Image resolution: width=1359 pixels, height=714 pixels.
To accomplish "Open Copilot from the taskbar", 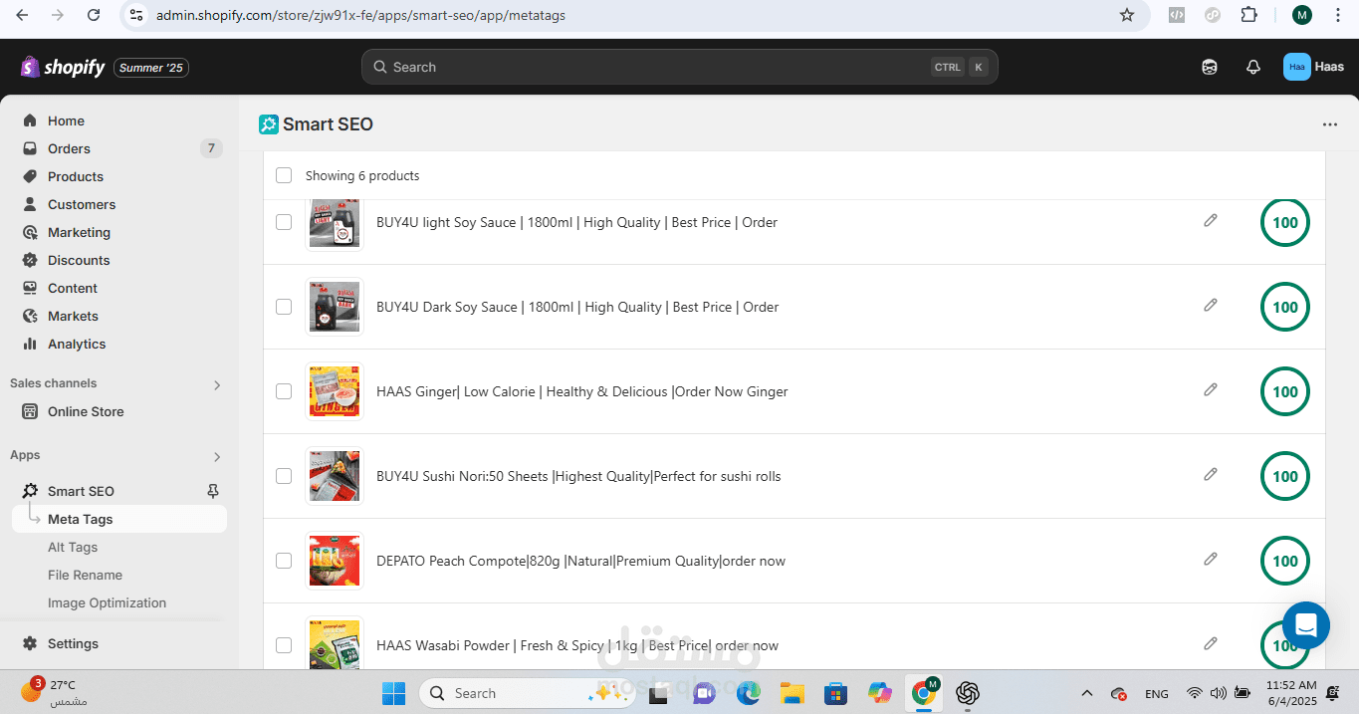I will point(880,693).
